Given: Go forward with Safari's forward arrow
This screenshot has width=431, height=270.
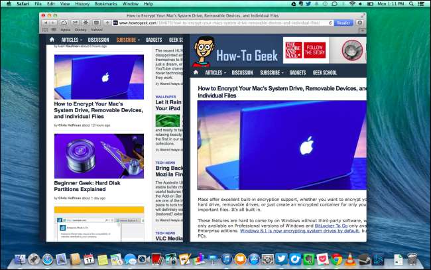Looking at the screenshot, I should click(53, 23).
